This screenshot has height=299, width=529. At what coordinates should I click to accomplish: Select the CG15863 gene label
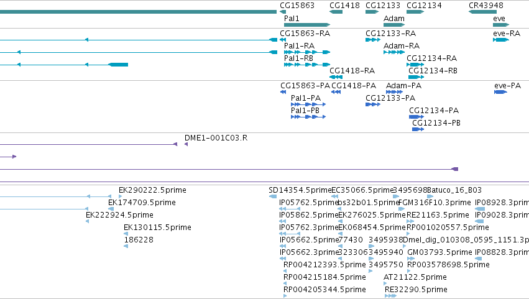[x=297, y=6]
